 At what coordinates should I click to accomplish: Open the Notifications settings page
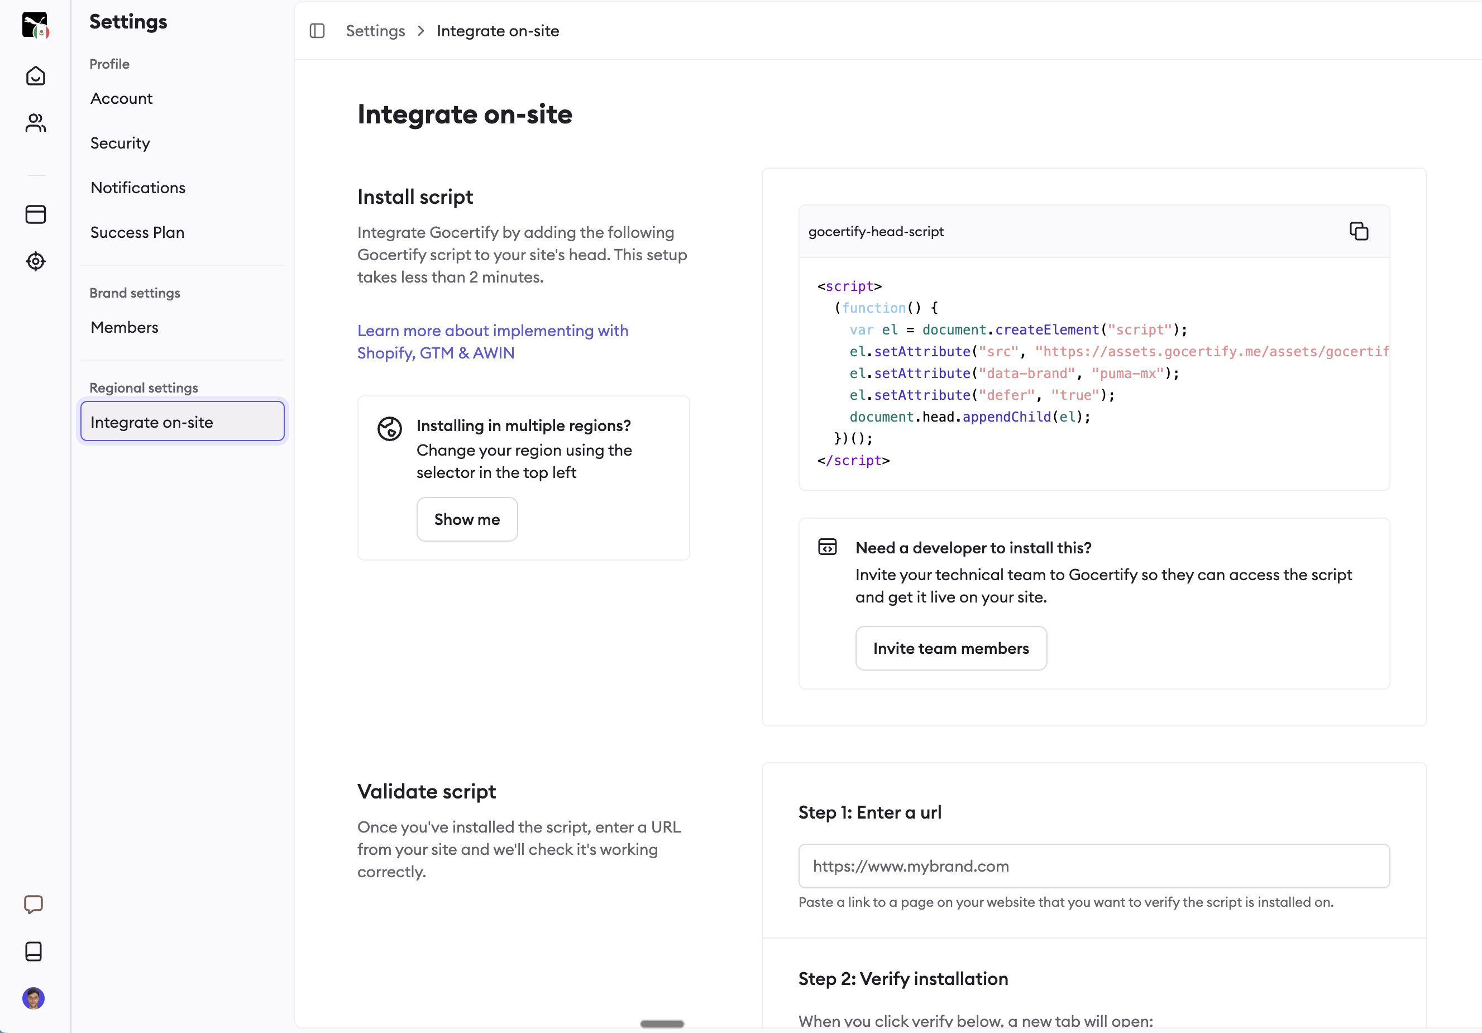point(138,187)
